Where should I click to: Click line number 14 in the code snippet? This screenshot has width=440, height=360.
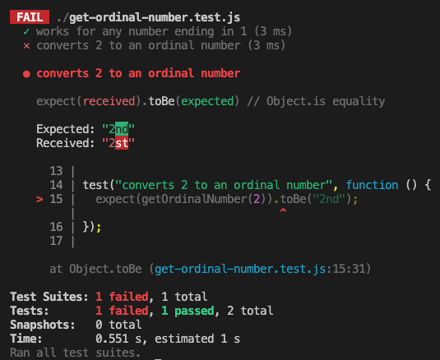(56, 185)
